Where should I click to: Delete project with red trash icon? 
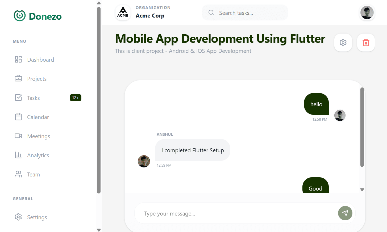[x=366, y=43]
